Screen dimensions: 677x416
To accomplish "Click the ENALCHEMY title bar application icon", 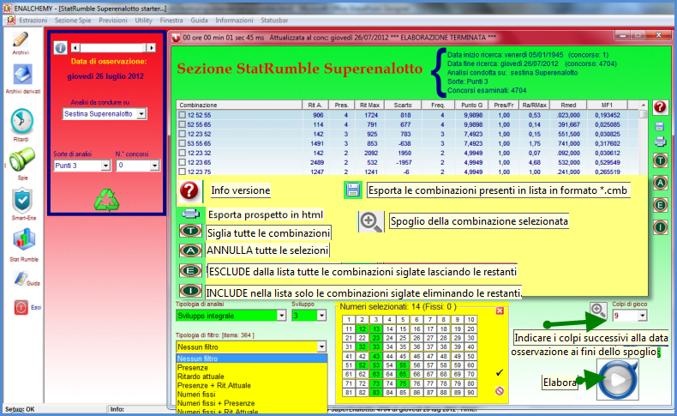I will click(7, 9).
